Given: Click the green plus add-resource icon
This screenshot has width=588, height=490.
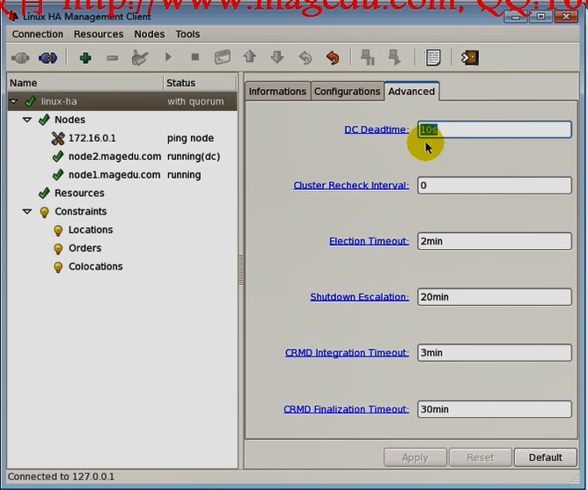Looking at the screenshot, I should click(x=85, y=58).
